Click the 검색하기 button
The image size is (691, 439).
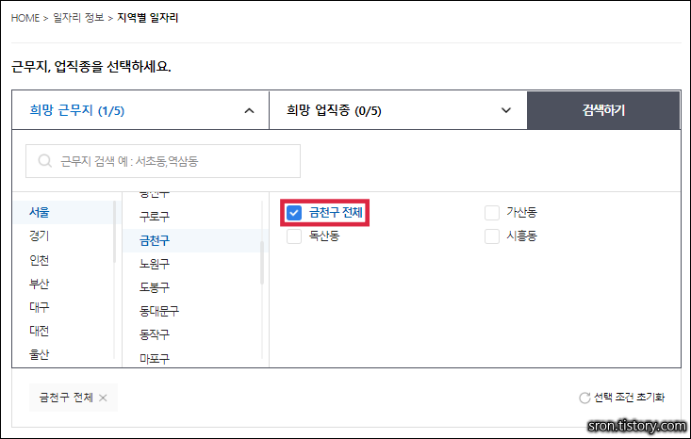(x=603, y=110)
